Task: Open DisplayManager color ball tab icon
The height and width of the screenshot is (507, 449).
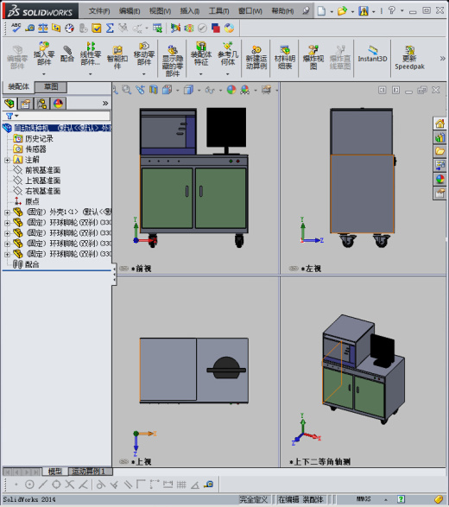Action: pos(58,104)
